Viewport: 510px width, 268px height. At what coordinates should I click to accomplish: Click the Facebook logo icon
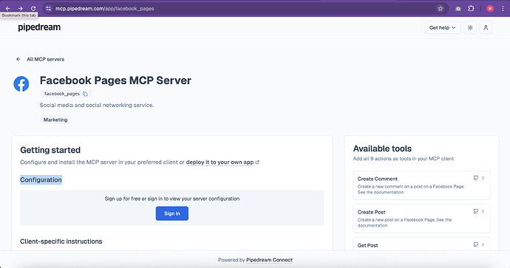pyautogui.click(x=21, y=84)
